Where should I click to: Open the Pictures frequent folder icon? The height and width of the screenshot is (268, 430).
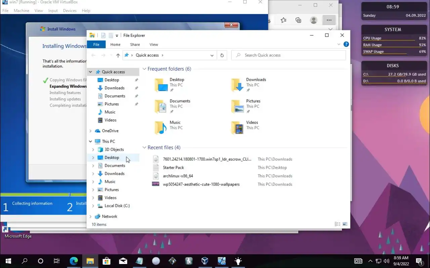[x=238, y=107]
